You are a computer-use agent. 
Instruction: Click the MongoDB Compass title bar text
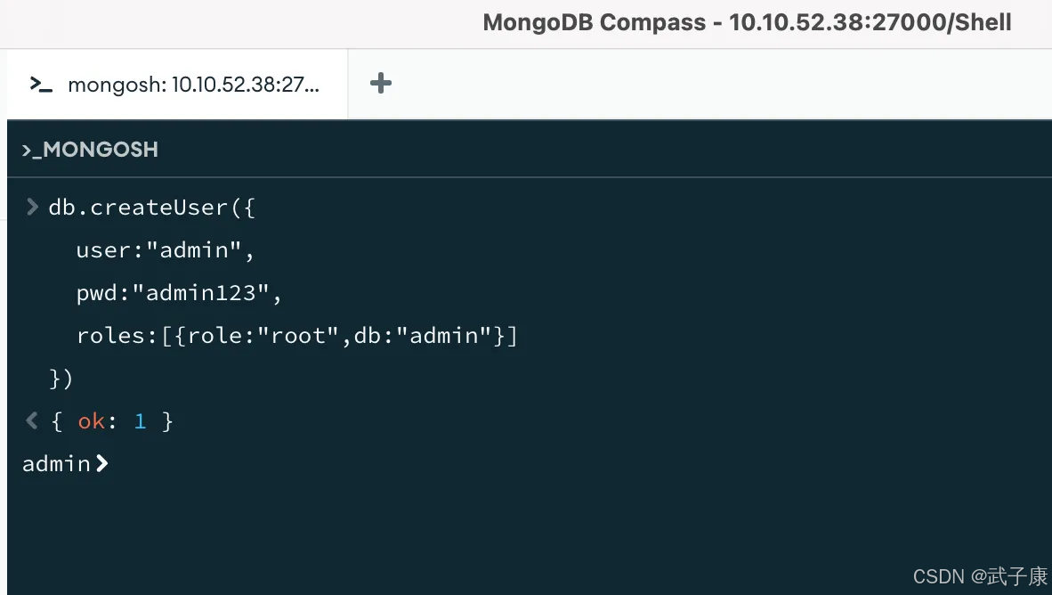click(x=746, y=22)
